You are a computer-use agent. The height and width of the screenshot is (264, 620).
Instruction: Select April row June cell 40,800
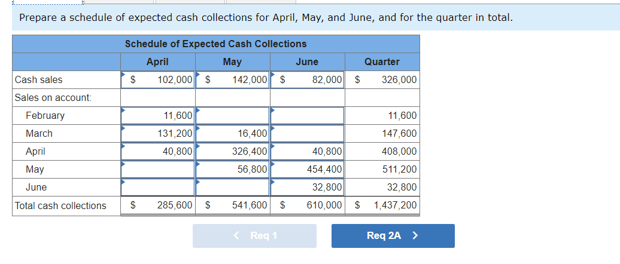[x=307, y=151]
